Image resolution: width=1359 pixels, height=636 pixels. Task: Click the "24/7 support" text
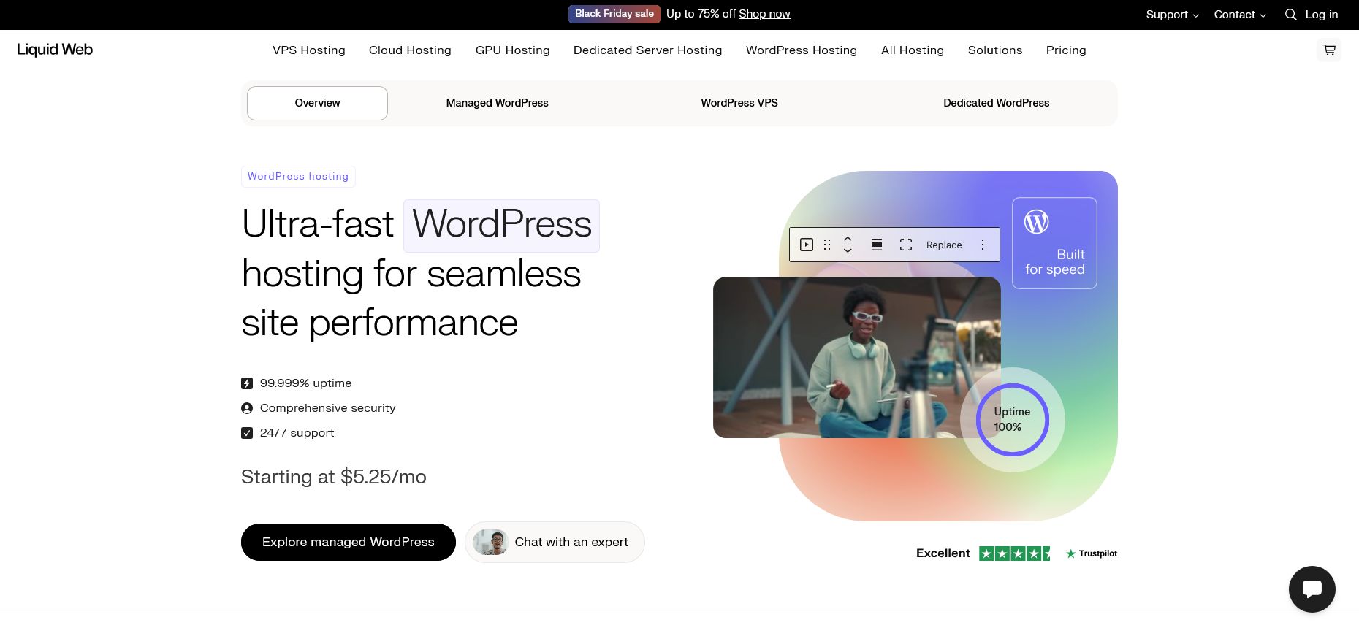pos(297,433)
